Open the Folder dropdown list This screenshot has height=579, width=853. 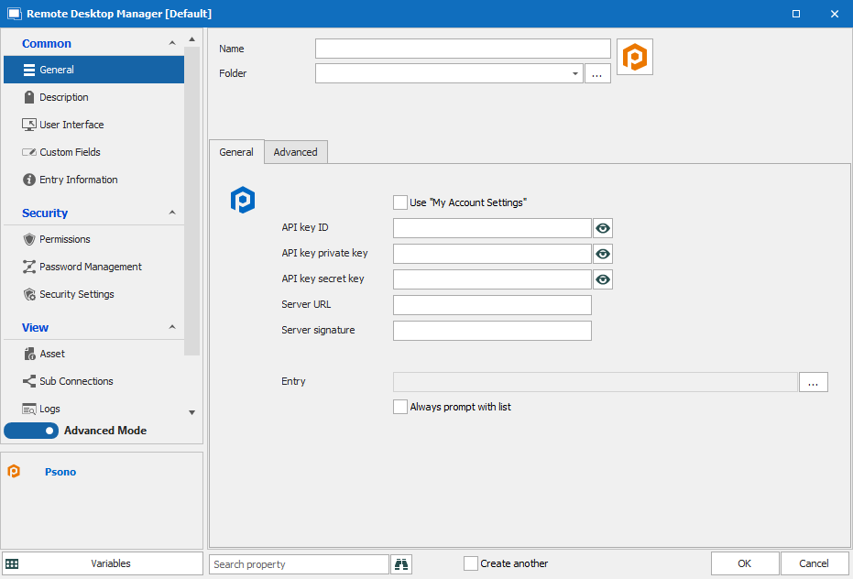[574, 73]
